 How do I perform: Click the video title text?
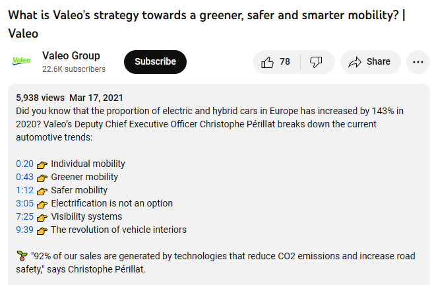[206, 24]
